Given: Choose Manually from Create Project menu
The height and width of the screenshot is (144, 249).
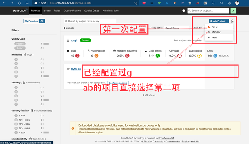Looking at the screenshot, I should click(x=219, y=32).
